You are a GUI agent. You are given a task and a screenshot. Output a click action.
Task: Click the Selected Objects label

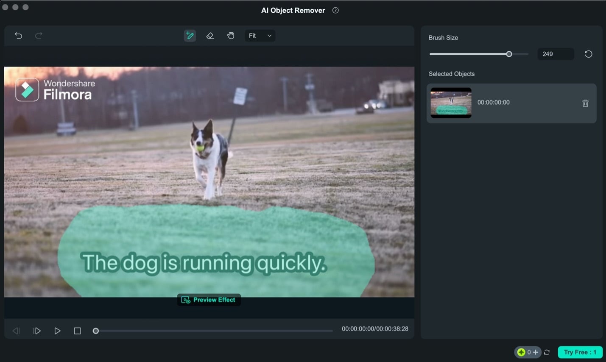451,74
